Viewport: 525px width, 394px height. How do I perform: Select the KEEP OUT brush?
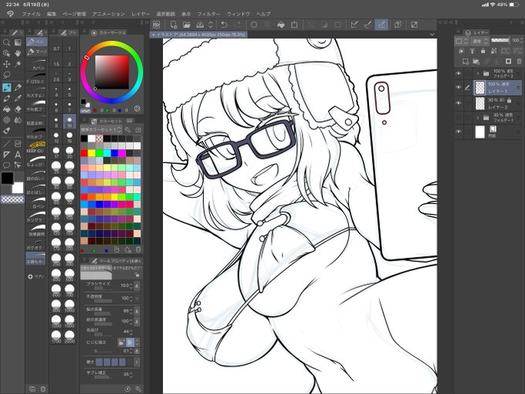[x=37, y=147]
